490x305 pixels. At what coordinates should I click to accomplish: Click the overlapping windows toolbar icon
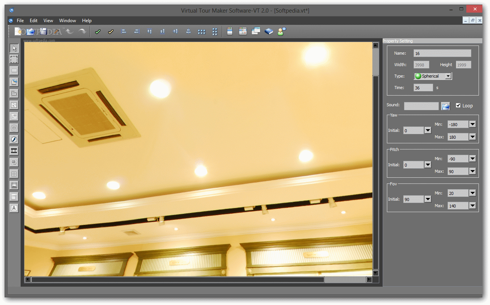click(x=256, y=32)
